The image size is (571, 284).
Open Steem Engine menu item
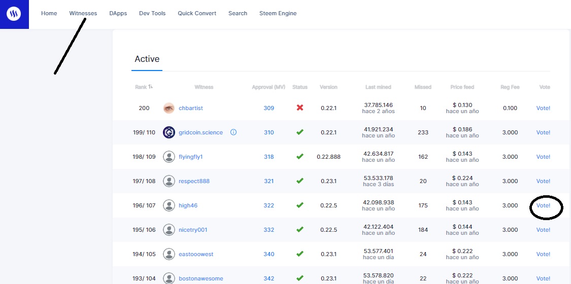point(278,13)
